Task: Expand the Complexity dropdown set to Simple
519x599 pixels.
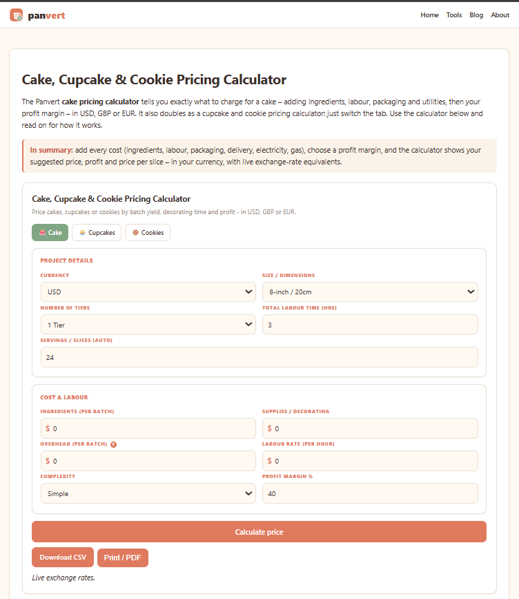Action: point(148,493)
